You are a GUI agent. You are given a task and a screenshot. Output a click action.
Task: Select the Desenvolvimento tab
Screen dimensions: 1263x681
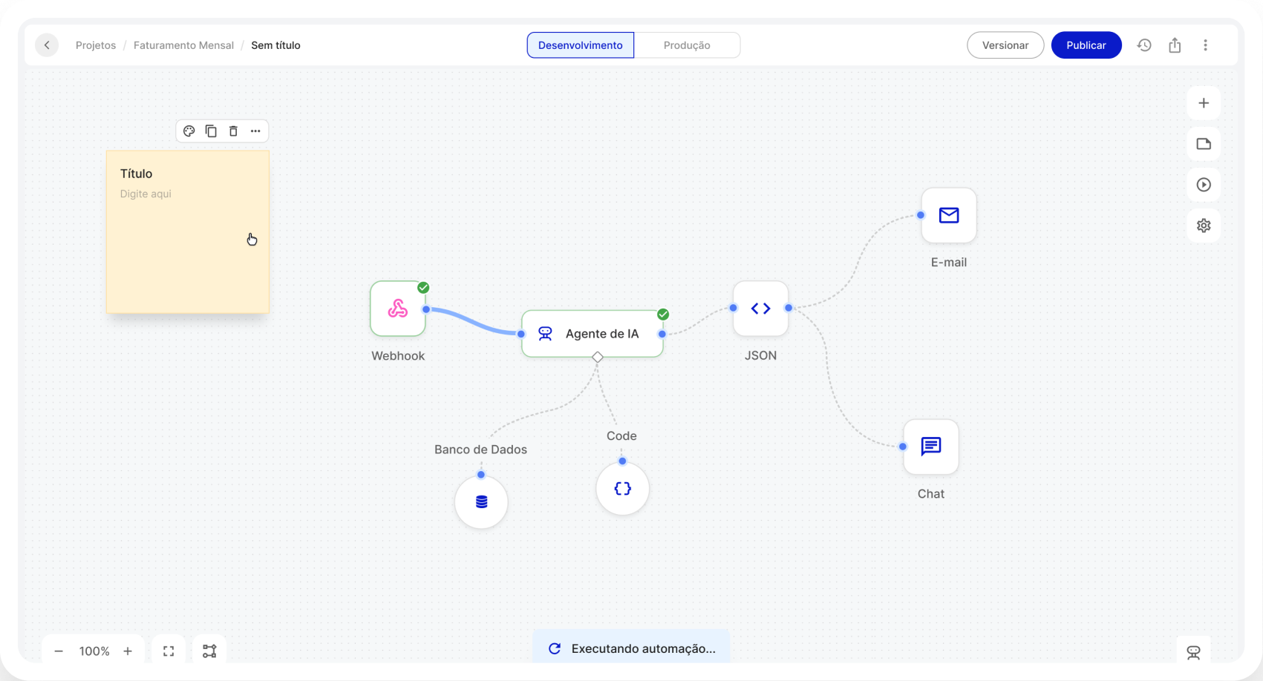point(580,45)
